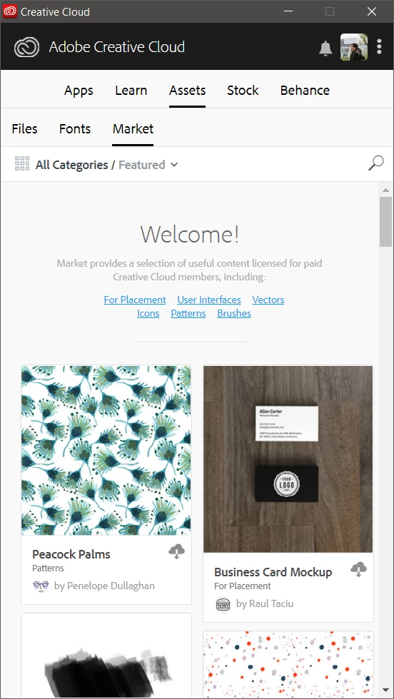Download Business Card Mockup cloud icon
Image resolution: width=394 pixels, height=699 pixels.
359,569
